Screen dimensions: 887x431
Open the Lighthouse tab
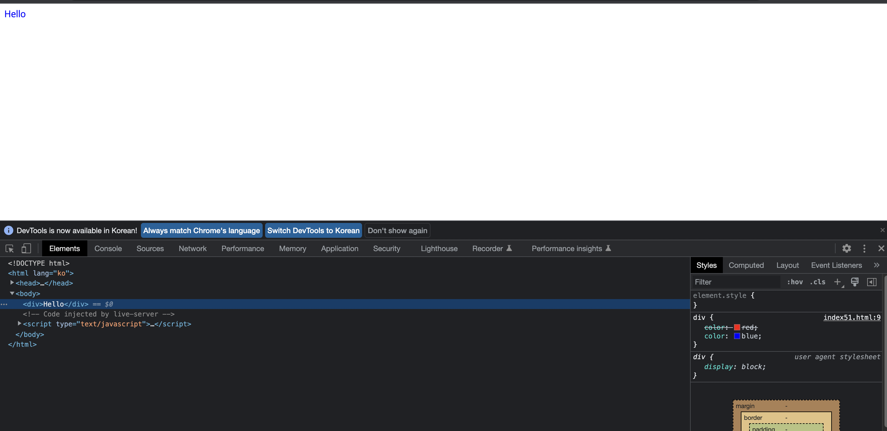(439, 248)
